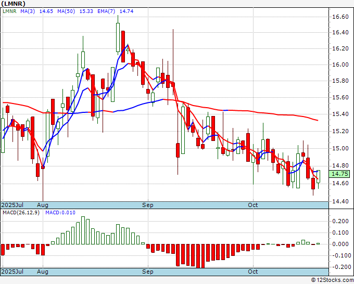Screen dimensions: 354x284
Task: Select the LMNR legend label
Action: [9, 11]
